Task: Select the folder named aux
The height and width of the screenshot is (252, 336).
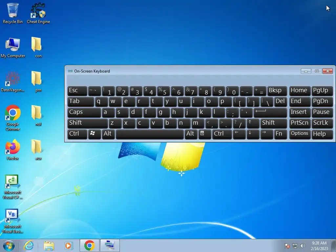Action: (38, 150)
